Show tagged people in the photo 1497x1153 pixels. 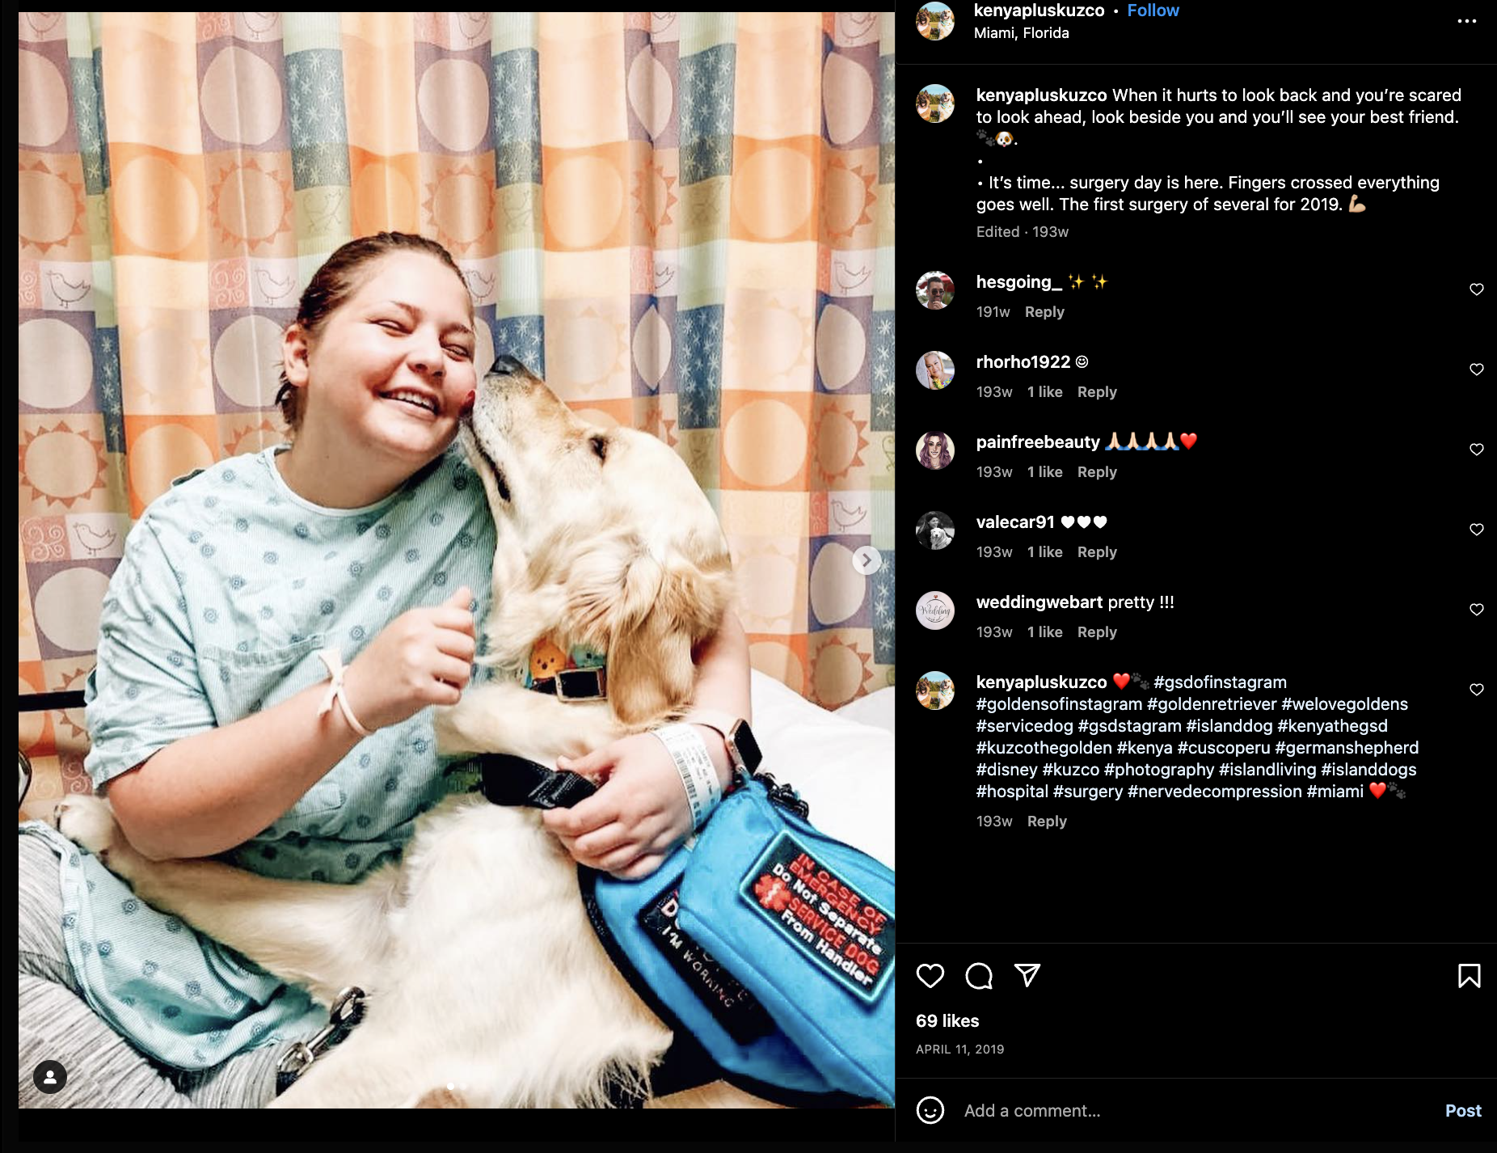tap(50, 1077)
